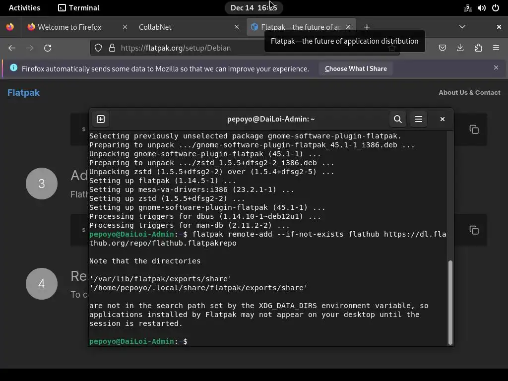Click the line 'Setting up flatpak (1.14.5-1) ...'

click(x=163, y=181)
